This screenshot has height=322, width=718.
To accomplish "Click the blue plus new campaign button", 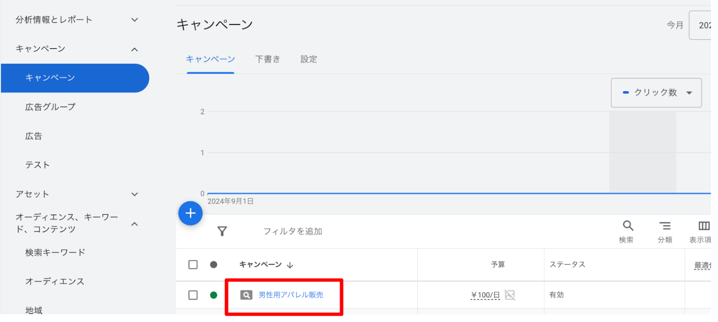I will tap(190, 213).
